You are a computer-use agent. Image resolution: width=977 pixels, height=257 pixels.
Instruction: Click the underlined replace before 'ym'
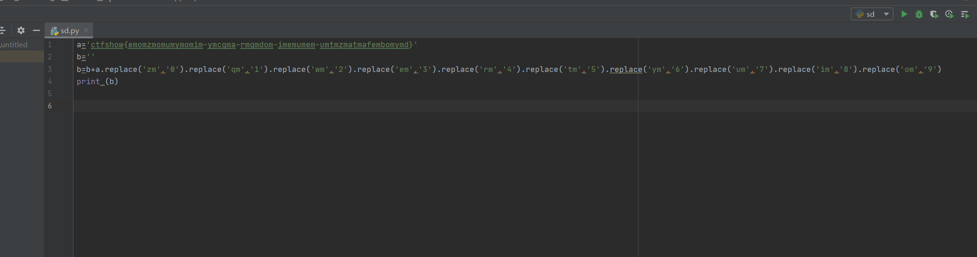626,69
